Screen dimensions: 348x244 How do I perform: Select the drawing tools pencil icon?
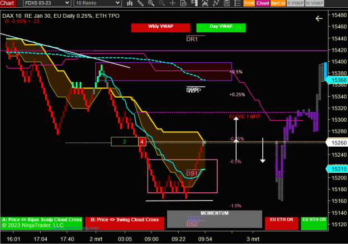click(x=140, y=3)
